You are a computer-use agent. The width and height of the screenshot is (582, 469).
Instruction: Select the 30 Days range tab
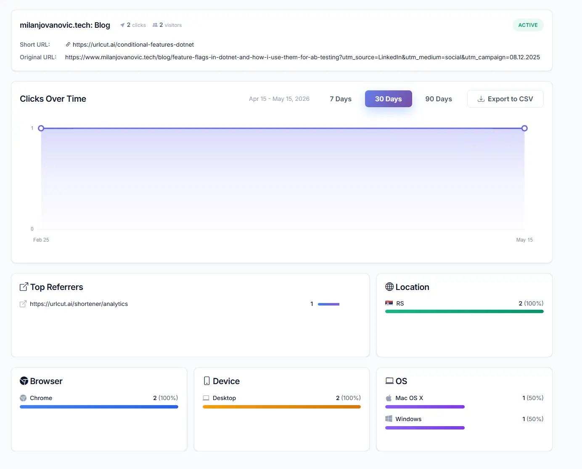coord(389,99)
